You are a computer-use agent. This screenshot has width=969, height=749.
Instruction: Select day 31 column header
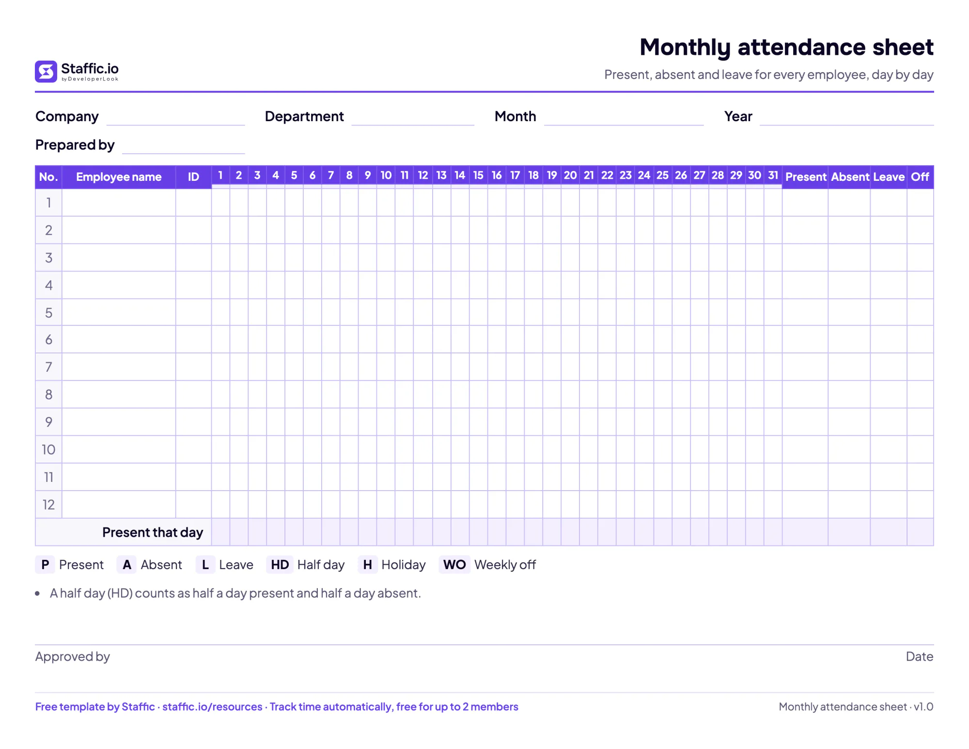coord(773,175)
